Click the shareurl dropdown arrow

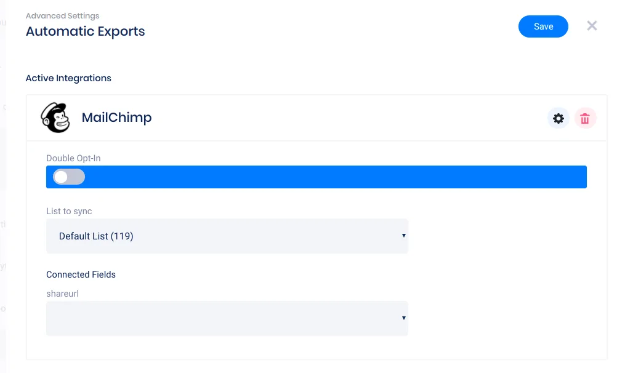tap(403, 318)
